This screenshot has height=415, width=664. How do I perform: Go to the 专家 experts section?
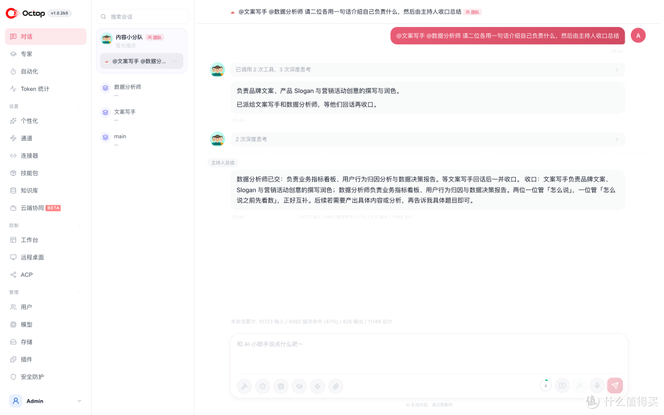coord(45,53)
